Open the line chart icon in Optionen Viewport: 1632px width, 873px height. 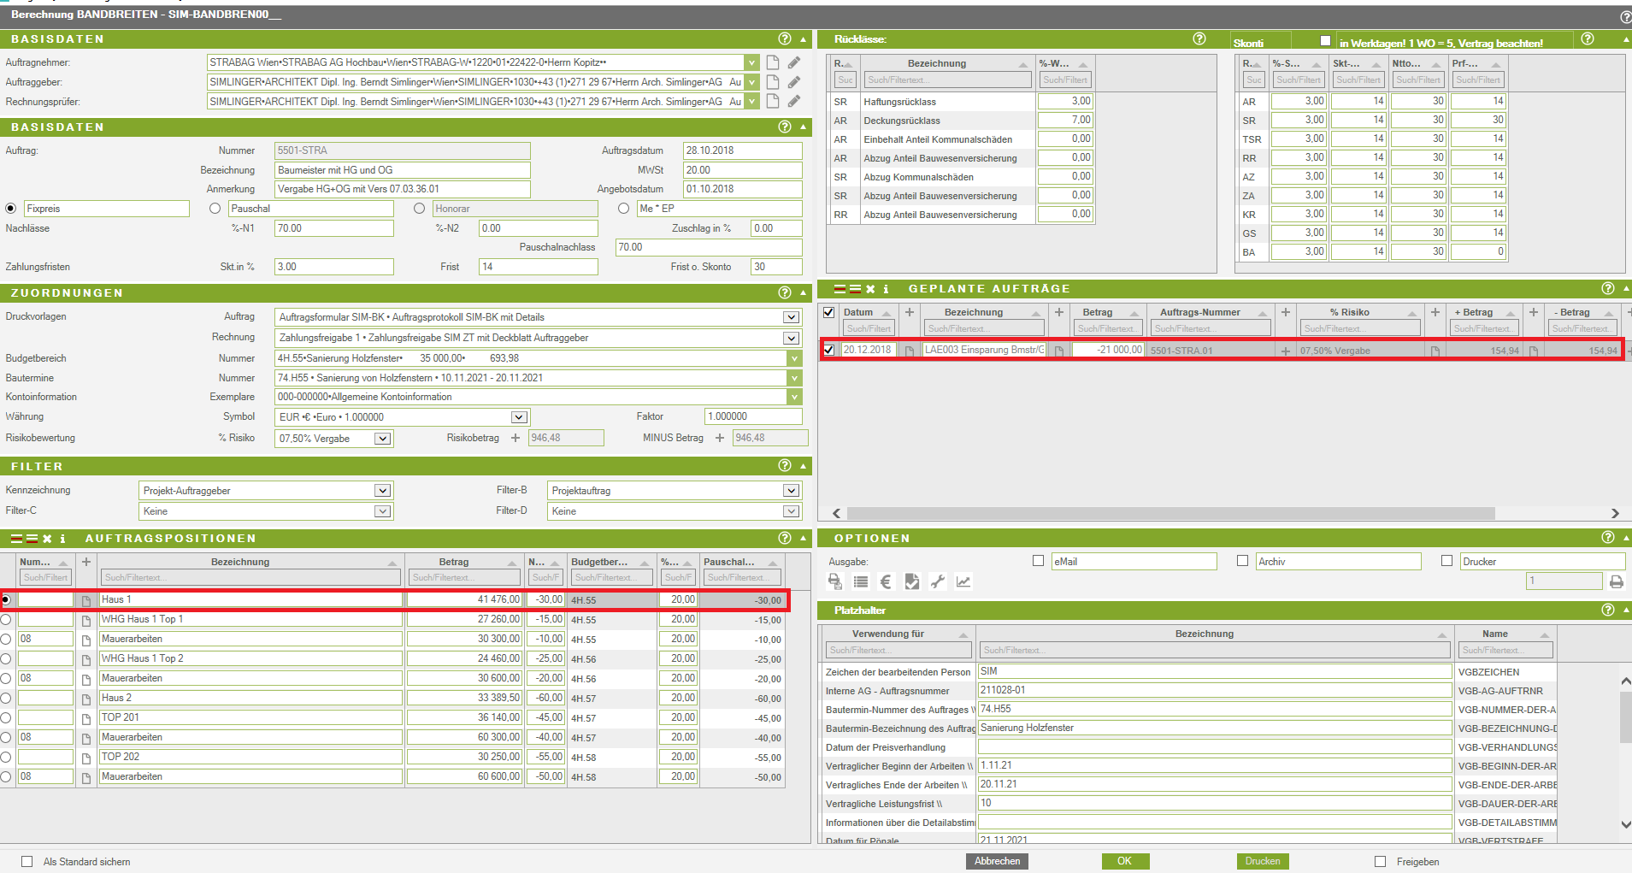tap(963, 581)
